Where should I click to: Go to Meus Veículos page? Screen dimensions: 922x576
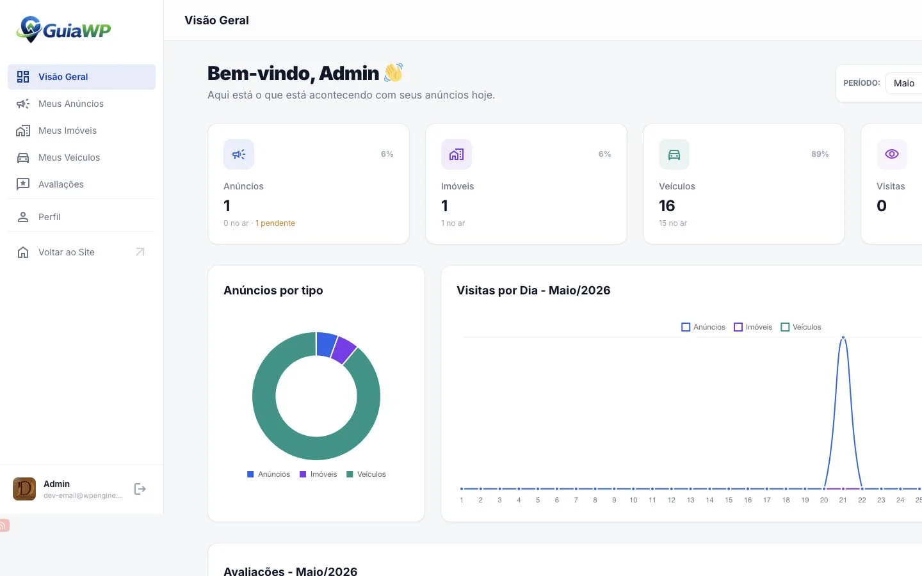[81, 157]
